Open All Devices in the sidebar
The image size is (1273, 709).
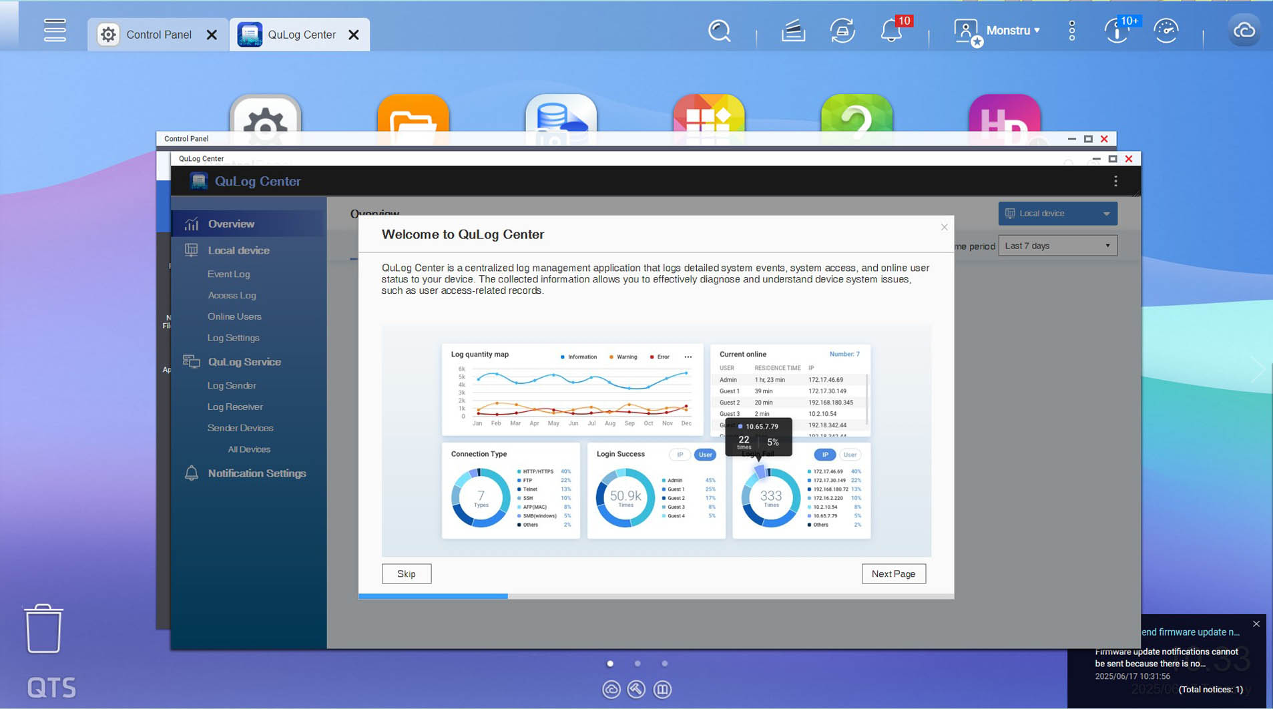click(249, 449)
